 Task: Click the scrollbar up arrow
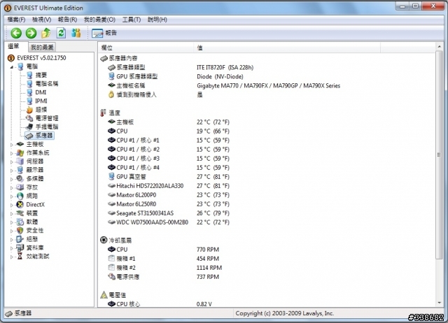tap(439, 47)
